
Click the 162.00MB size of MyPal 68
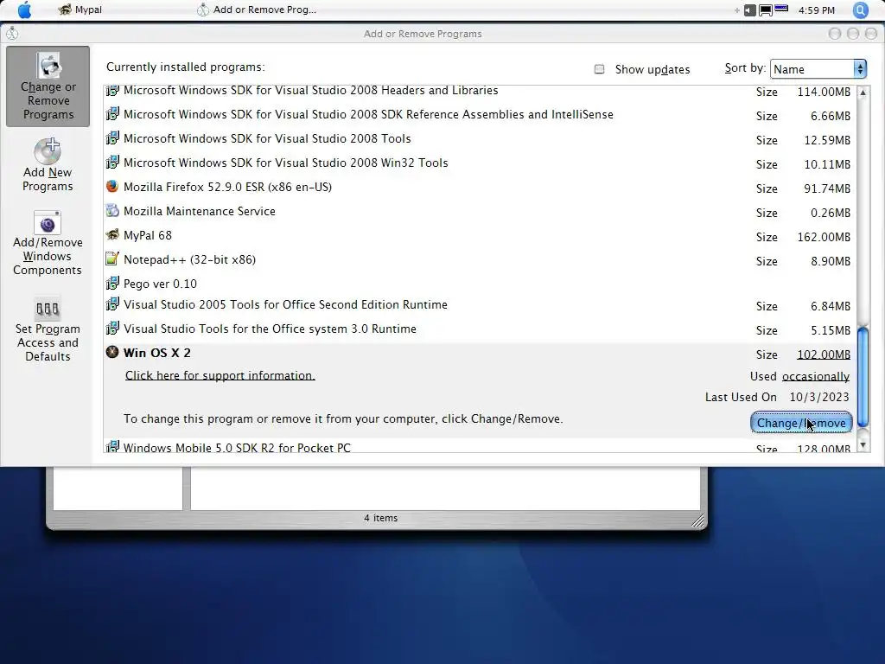click(x=824, y=237)
